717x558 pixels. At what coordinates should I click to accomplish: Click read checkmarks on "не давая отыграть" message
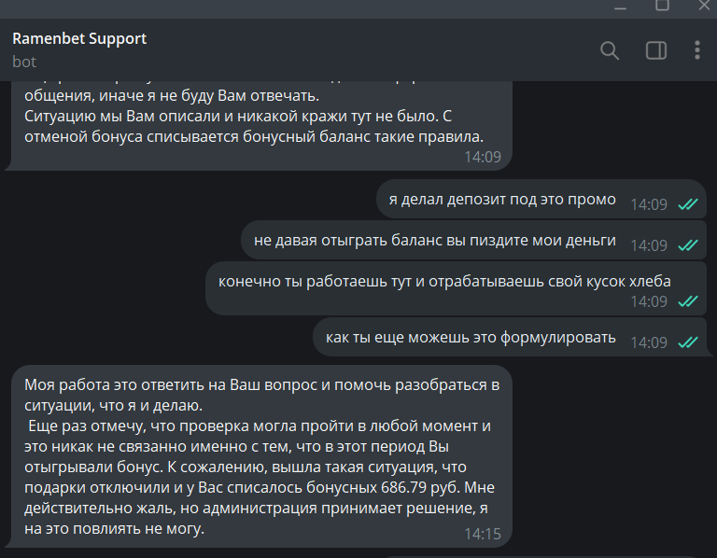click(x=688, y=245)
